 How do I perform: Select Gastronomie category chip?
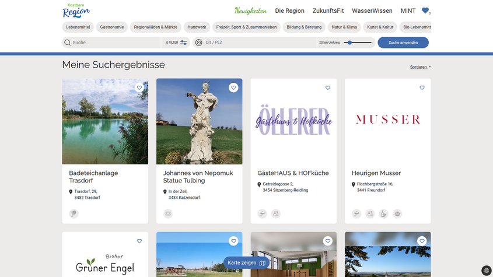[112, 27]
